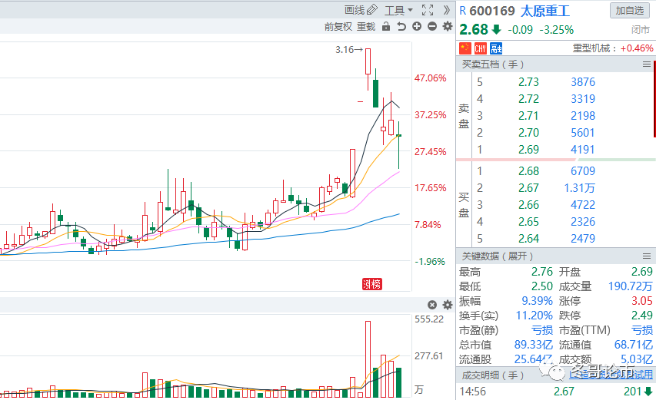This screenshot has height=400, width=656.
Task: Activate the 画线 drawing pencil tool
Action: (x=361, y=10)
